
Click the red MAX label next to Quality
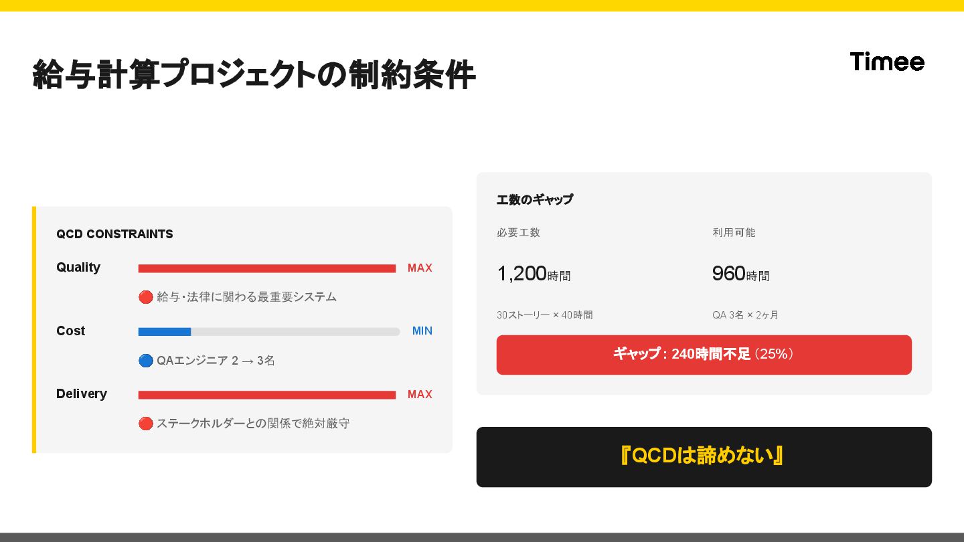pos(420,268)
